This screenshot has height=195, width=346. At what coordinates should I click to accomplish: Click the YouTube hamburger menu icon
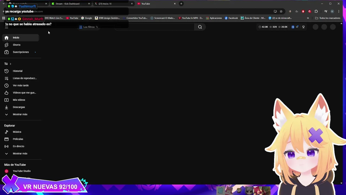tap(6, 27)
